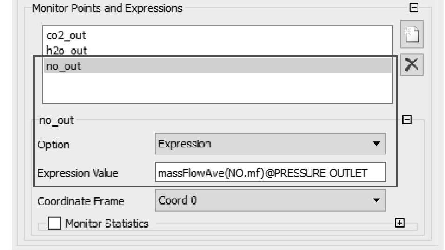Open the Option dropdown showing Expression
Viewport: 445px width, 250px height.
[x=270, y=144]
